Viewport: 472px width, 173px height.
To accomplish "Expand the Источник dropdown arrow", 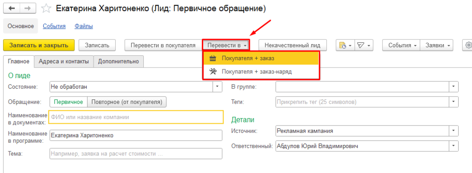I will click(x=454, y=131).
